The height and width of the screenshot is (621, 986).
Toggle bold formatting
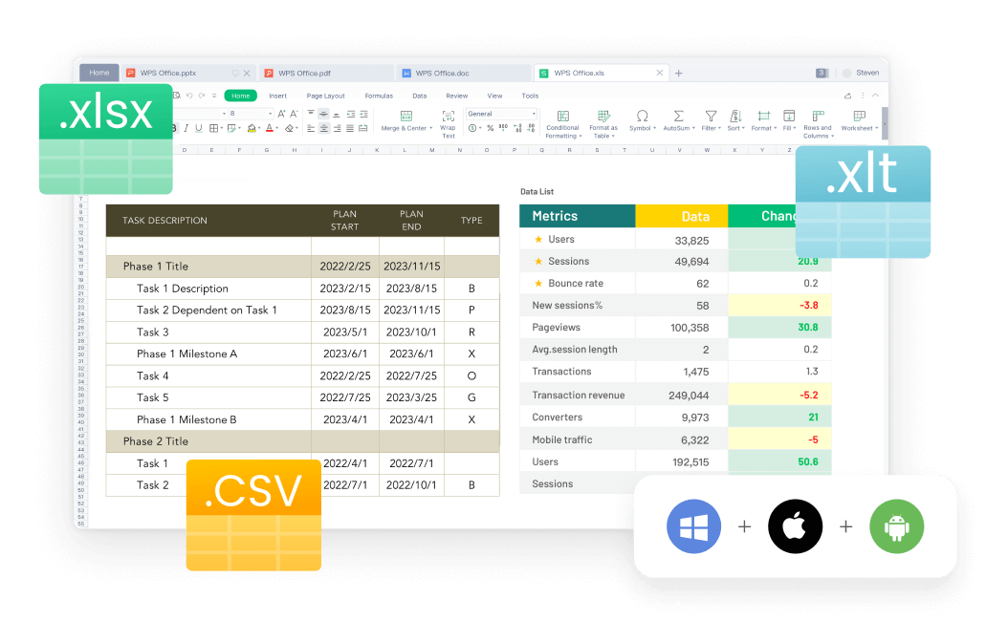click(x=174, y=128)
